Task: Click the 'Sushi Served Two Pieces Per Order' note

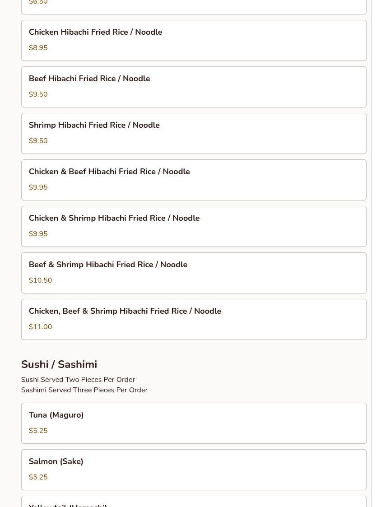Action: pyautogui.click(x=78, y=380)
